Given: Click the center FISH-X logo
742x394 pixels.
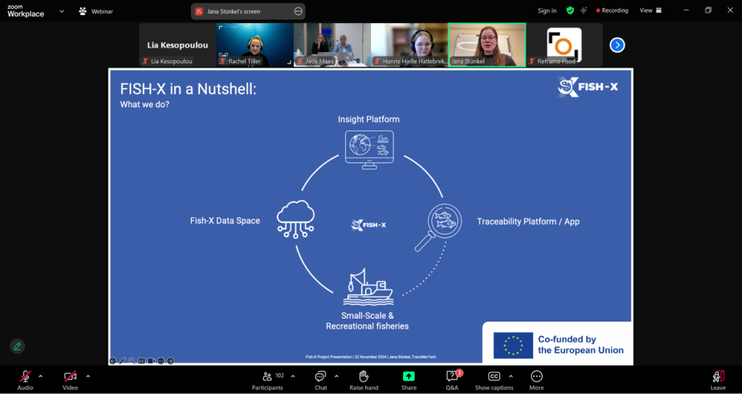Looking at the screenshot, I should click(x=369, y=225).
